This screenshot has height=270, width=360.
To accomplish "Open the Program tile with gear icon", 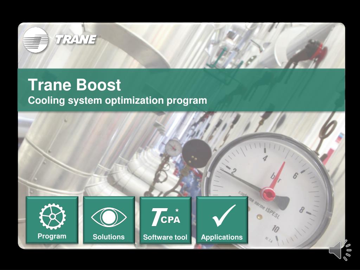I will click(x=52, y=220).
